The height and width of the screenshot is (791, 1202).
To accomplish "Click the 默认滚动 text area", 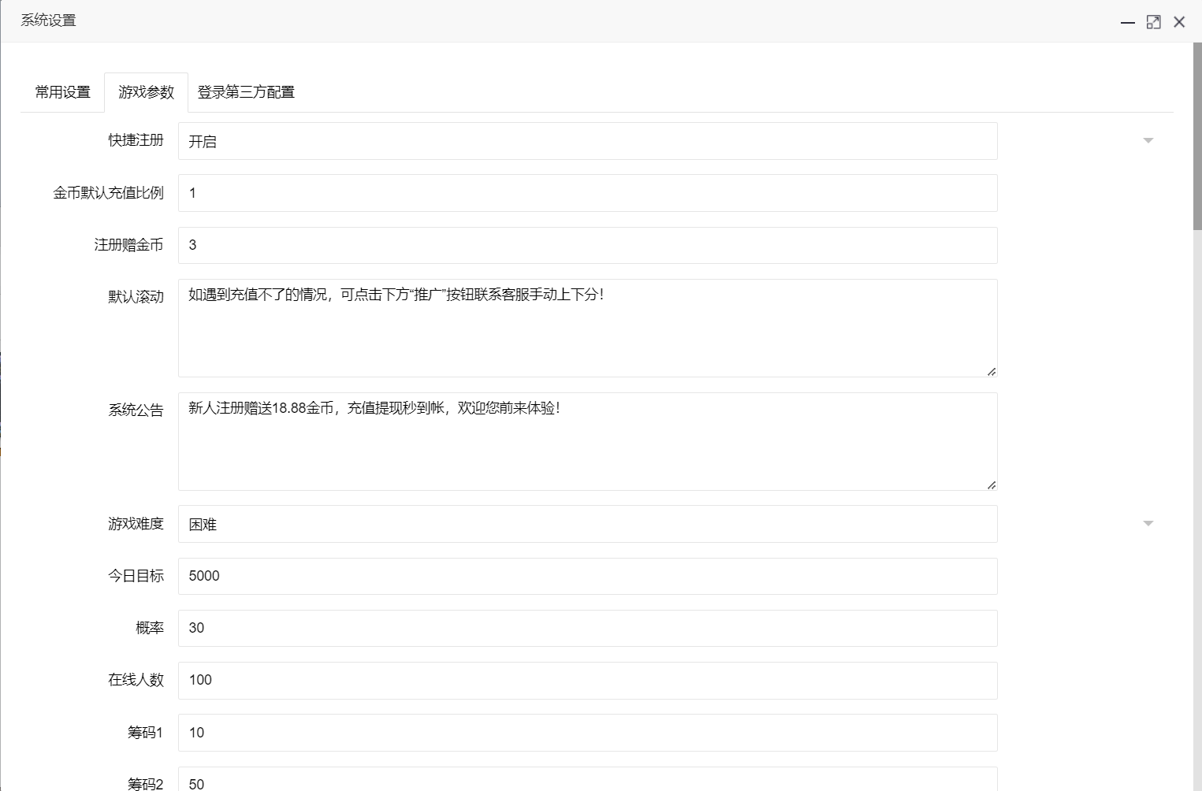I will [588, 328].
